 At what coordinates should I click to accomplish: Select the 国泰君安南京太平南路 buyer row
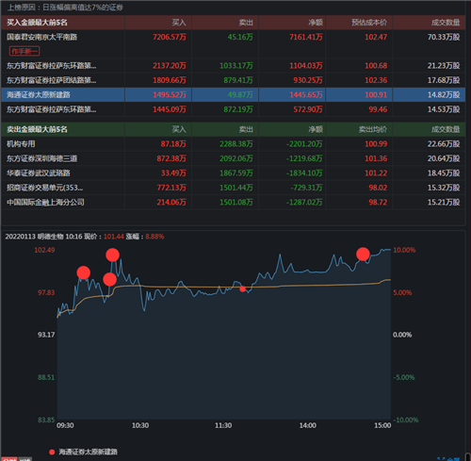tap(234, 44)
